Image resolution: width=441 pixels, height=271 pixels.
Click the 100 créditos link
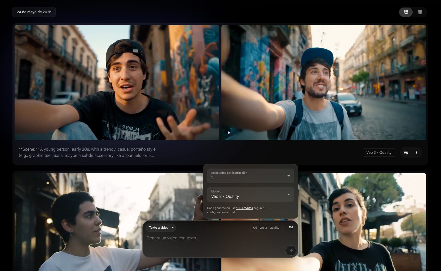tap(244, 208)
